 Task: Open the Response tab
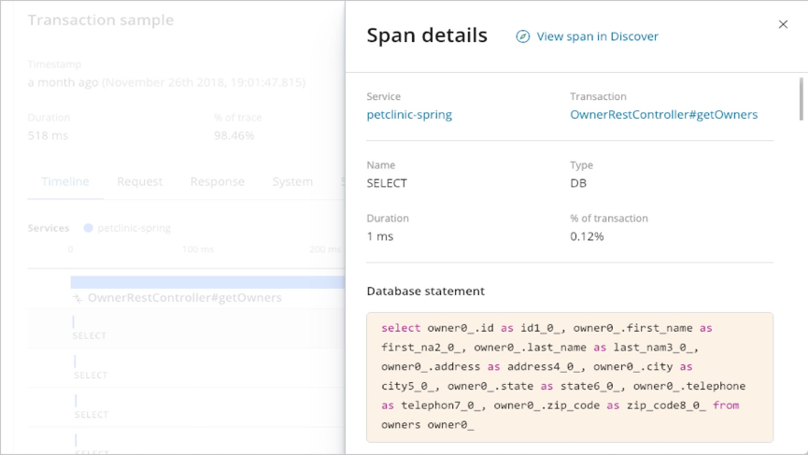[217, 181]
